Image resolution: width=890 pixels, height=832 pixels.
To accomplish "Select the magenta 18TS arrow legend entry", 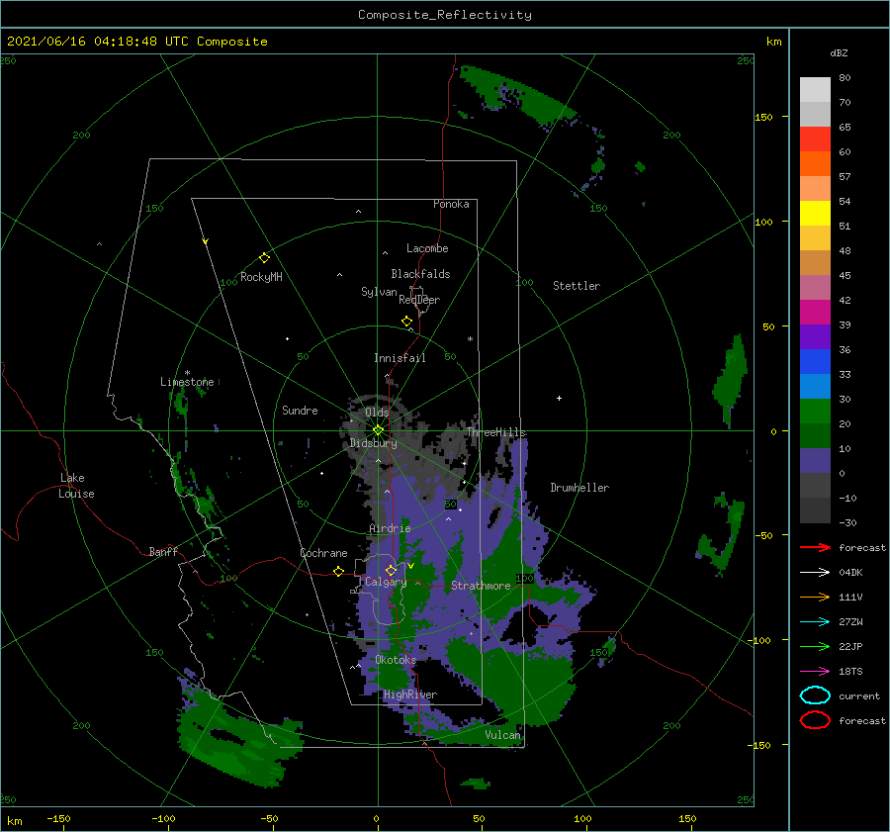I will (x=815, y=672).
